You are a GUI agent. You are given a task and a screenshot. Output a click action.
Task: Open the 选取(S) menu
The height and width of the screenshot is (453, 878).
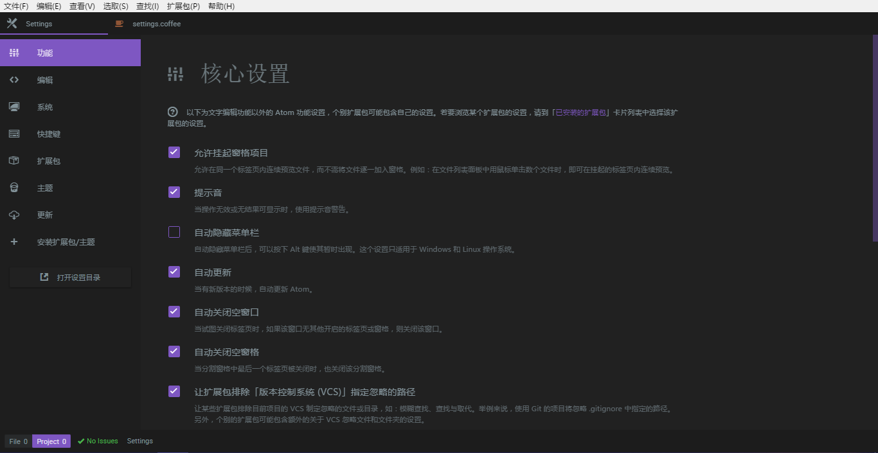pos(116,6)
